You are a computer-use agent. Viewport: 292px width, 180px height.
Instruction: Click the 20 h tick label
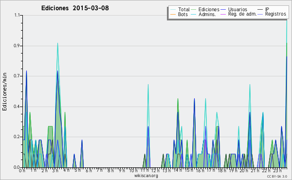(242, 171)
